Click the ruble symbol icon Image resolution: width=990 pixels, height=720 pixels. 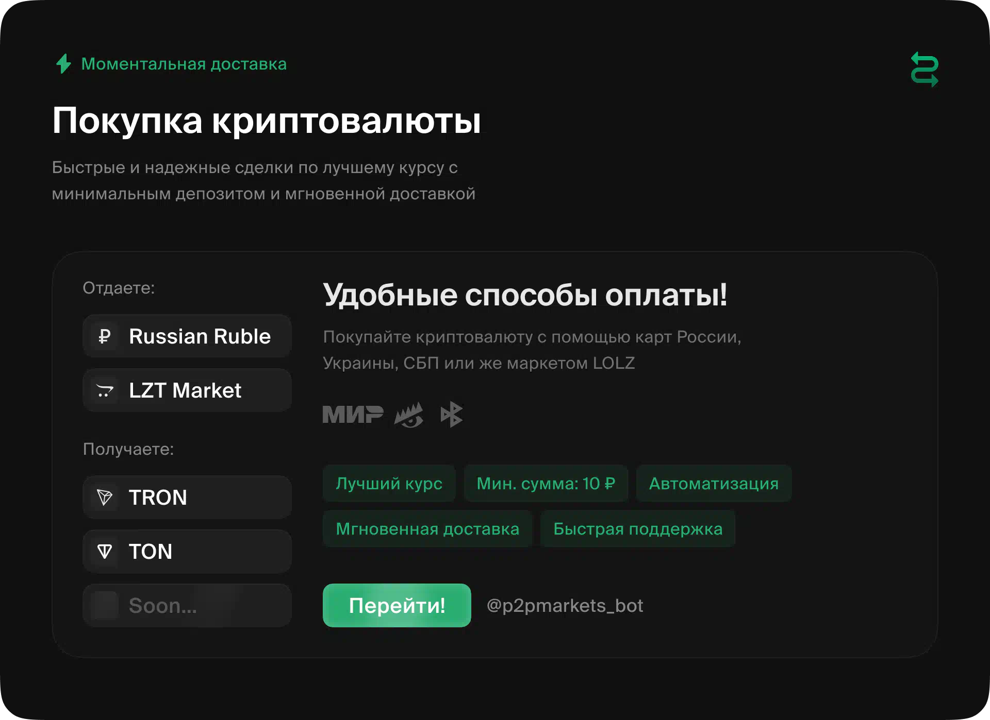click(105, 336)
